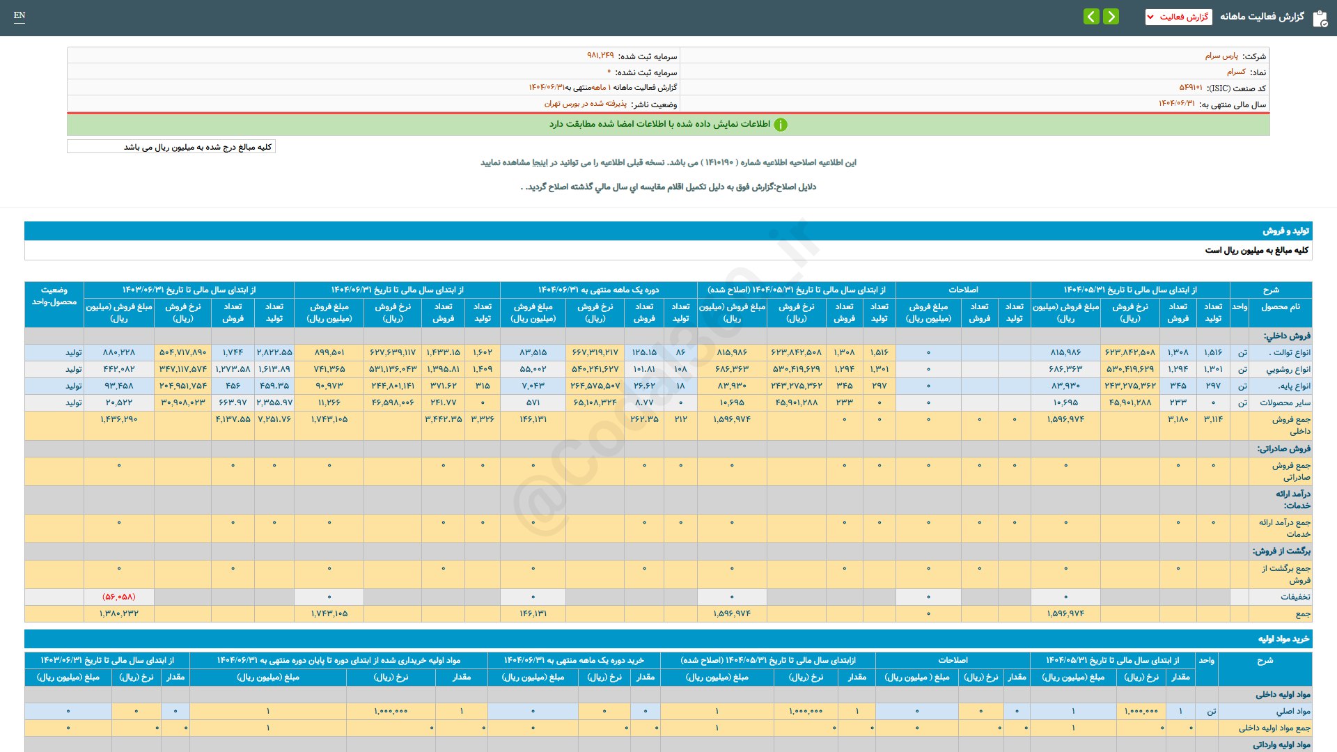Viewport: 1337px width, 752px height.
Task: Click the million-rial note box
Action: pyautogui.click(x=171, y=147)
